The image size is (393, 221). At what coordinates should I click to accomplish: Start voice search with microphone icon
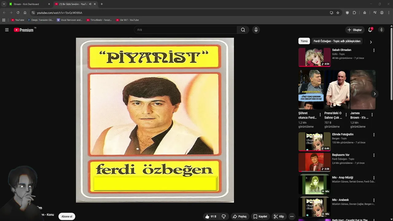256,30
